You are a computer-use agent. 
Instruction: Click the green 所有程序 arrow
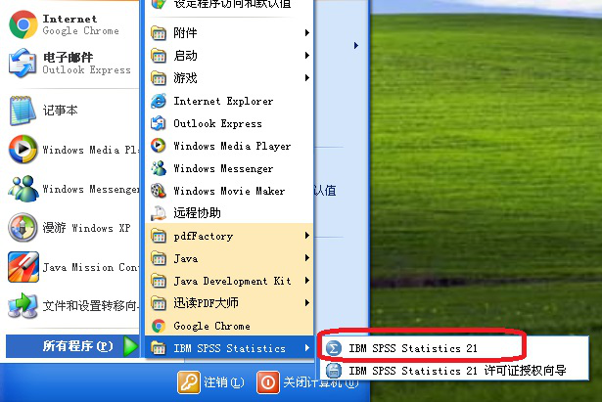(x=130, y=346)
